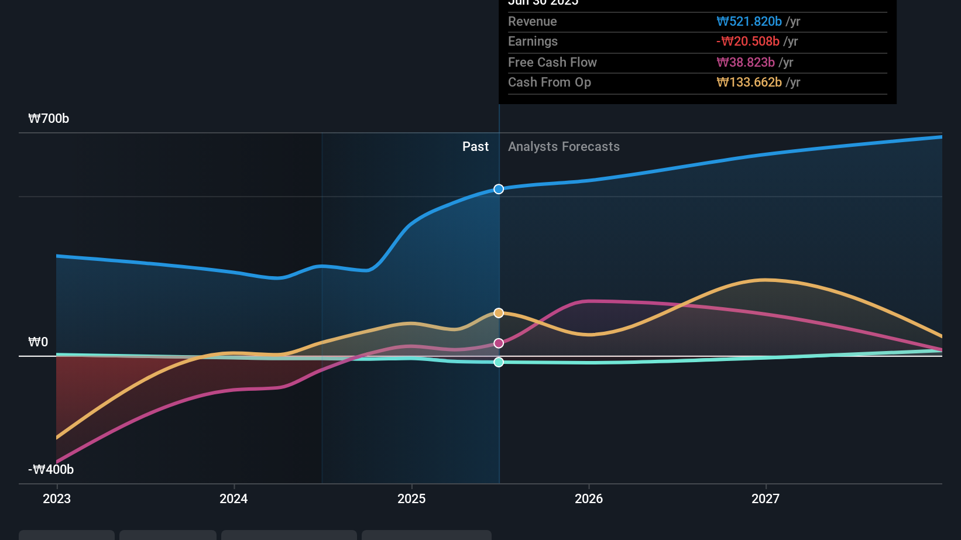Toggle the first legend button at bottom

67,535
